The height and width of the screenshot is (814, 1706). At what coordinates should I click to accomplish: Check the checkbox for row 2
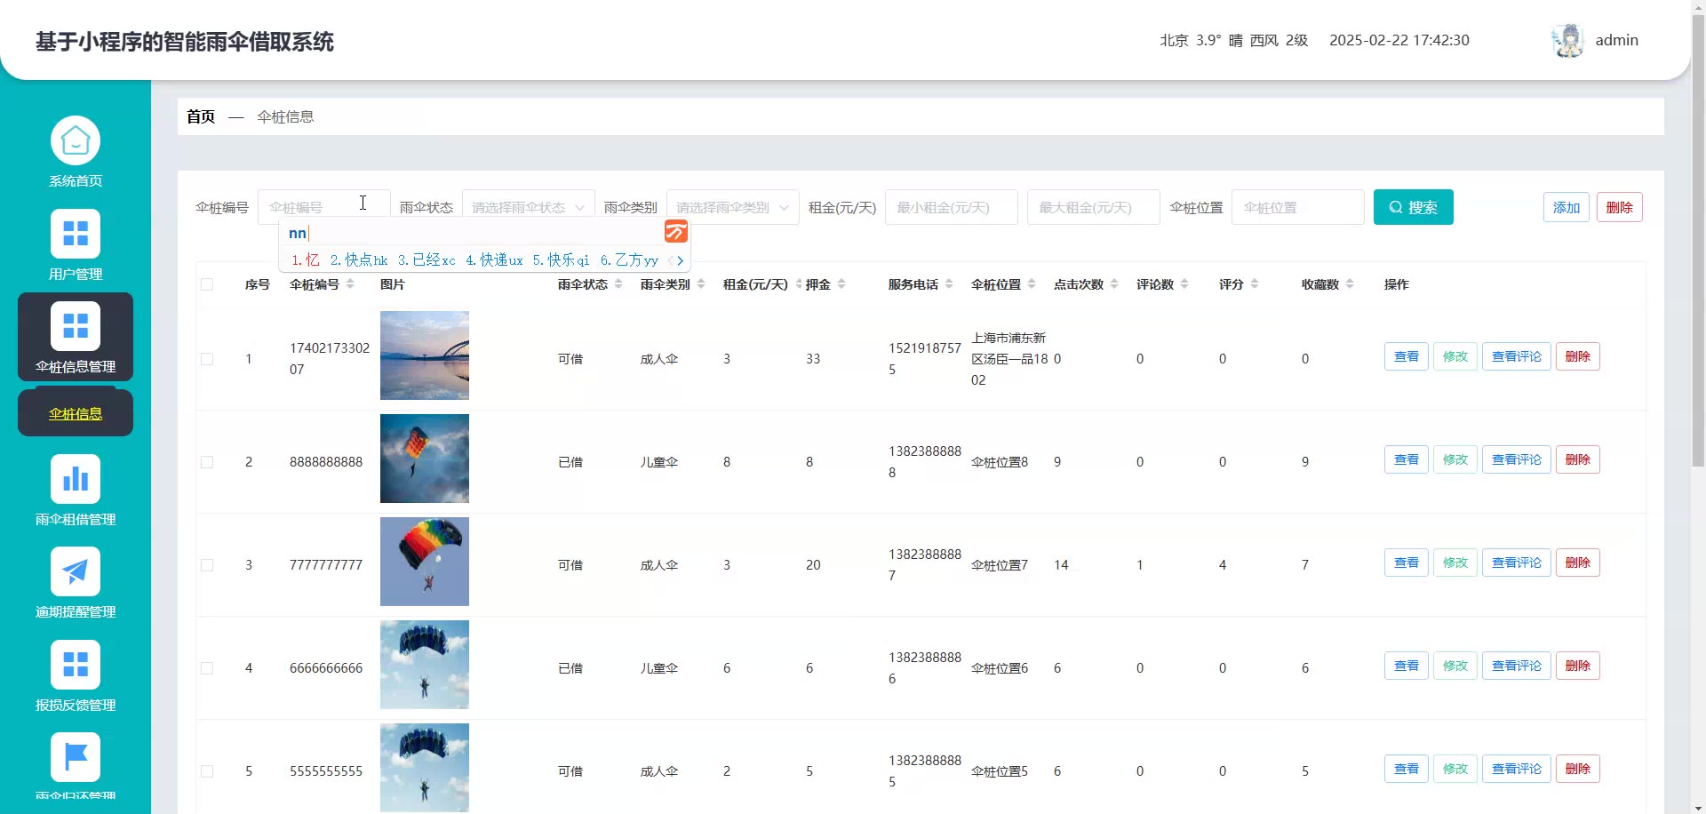click(207, 462)
